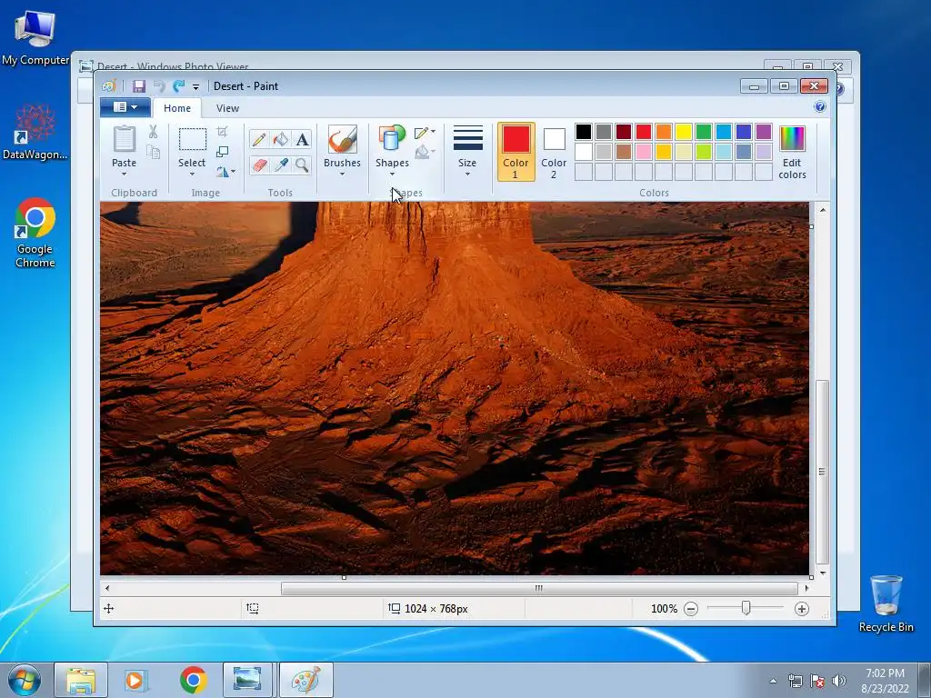Screen dimensions: 931x698
Task: Open Chrome from the taskbar
Action: [x=193, y=680]
